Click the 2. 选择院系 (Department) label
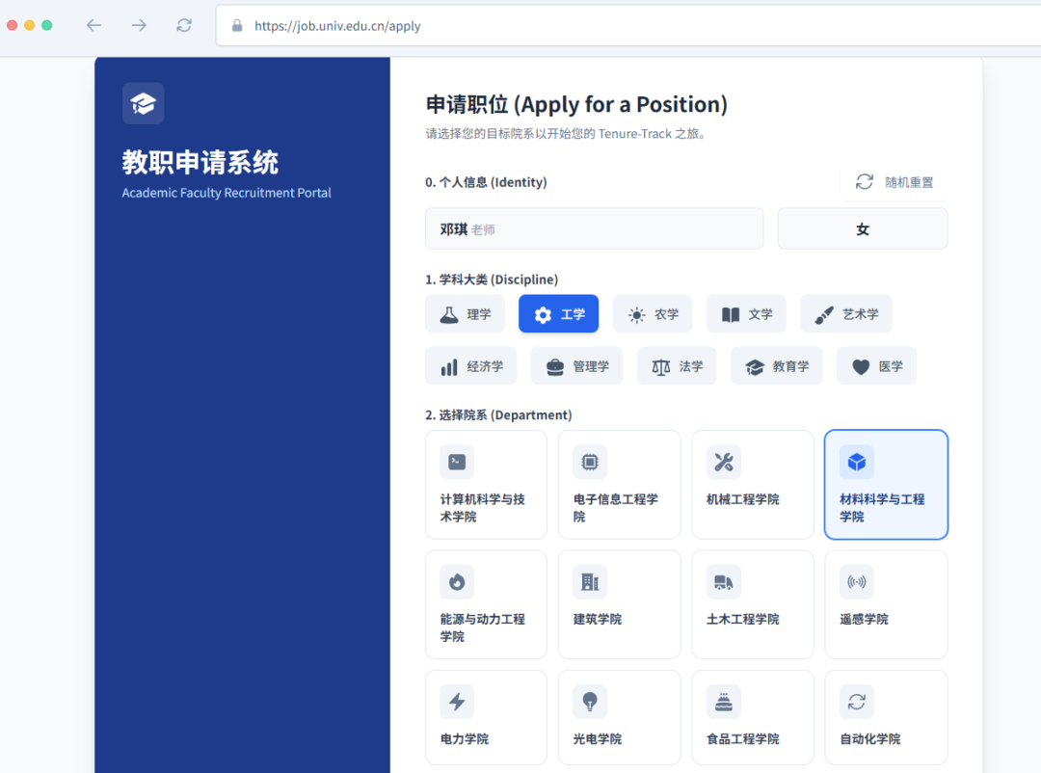 point(498,415)
